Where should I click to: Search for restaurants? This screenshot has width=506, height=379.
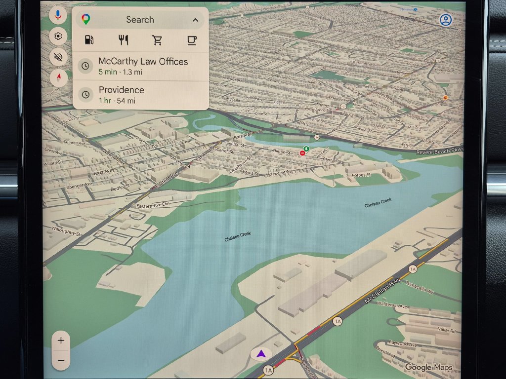coord(123,40)
